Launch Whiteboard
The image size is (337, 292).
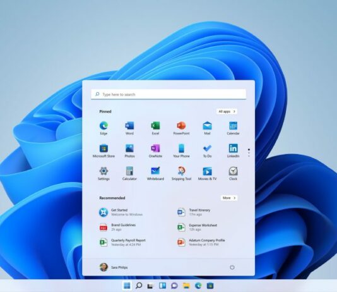click(155, 174)
